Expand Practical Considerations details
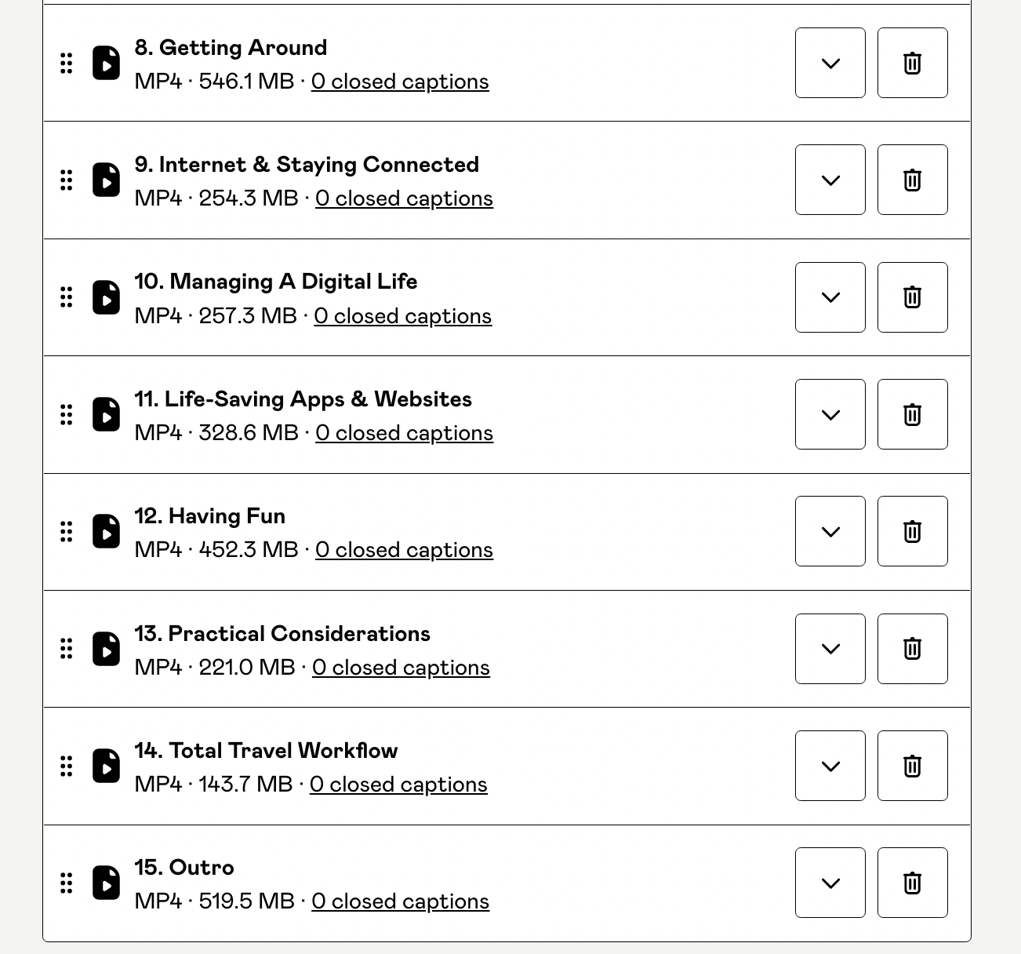 [x=830, y=649]
